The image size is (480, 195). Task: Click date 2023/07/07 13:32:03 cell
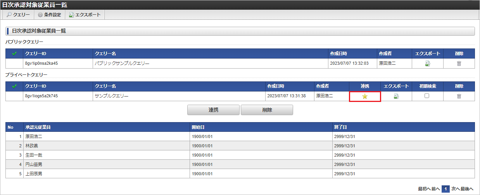(x=352, y=63)
